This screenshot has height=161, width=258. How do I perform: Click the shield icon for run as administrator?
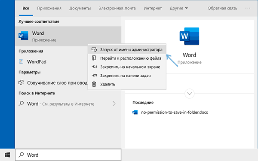pyautogui.click(x=94, y=50)
